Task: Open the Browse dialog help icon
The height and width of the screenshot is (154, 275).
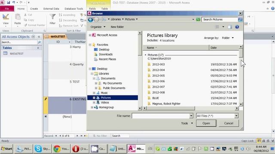Action: 237,27
